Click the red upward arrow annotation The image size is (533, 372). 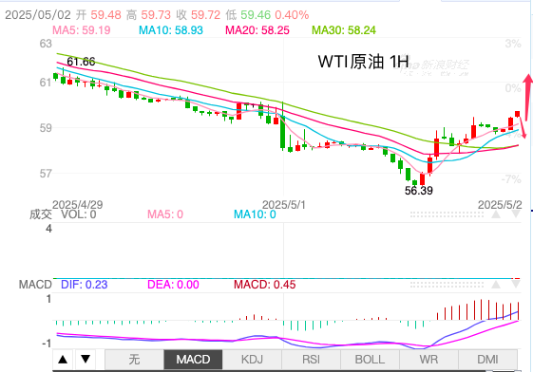(x=528, y=97)
